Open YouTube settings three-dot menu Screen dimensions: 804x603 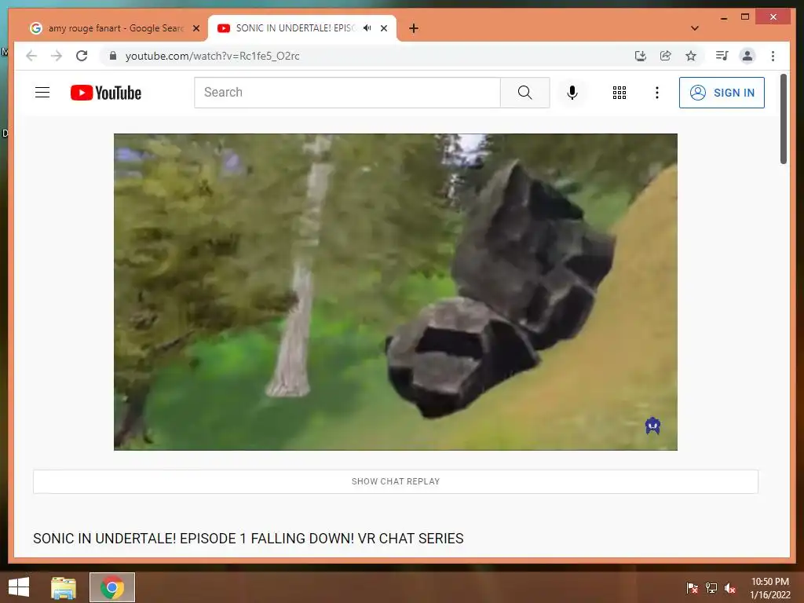point(657,93)
